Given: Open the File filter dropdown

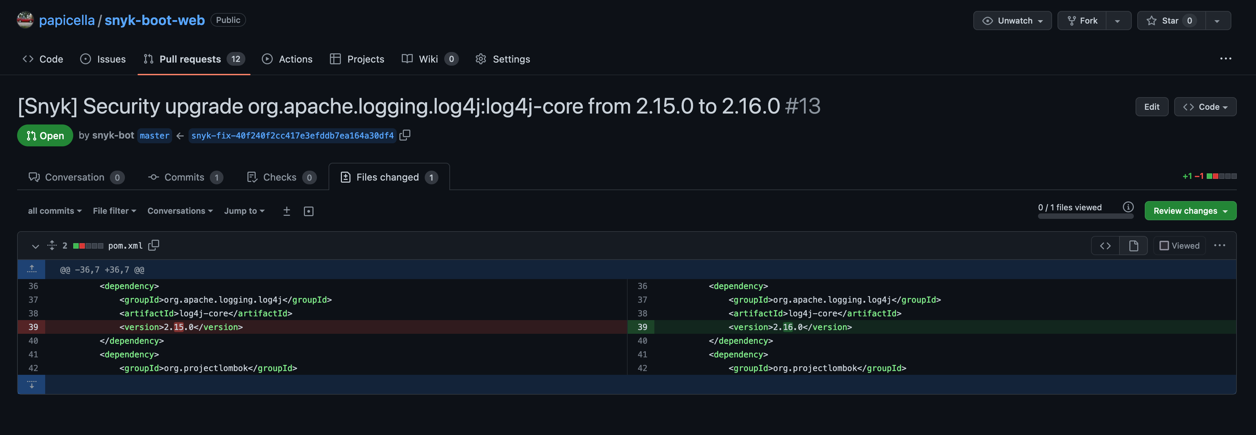Looking at the screenshot, I should pyautogui.click(x=114, y=210).
